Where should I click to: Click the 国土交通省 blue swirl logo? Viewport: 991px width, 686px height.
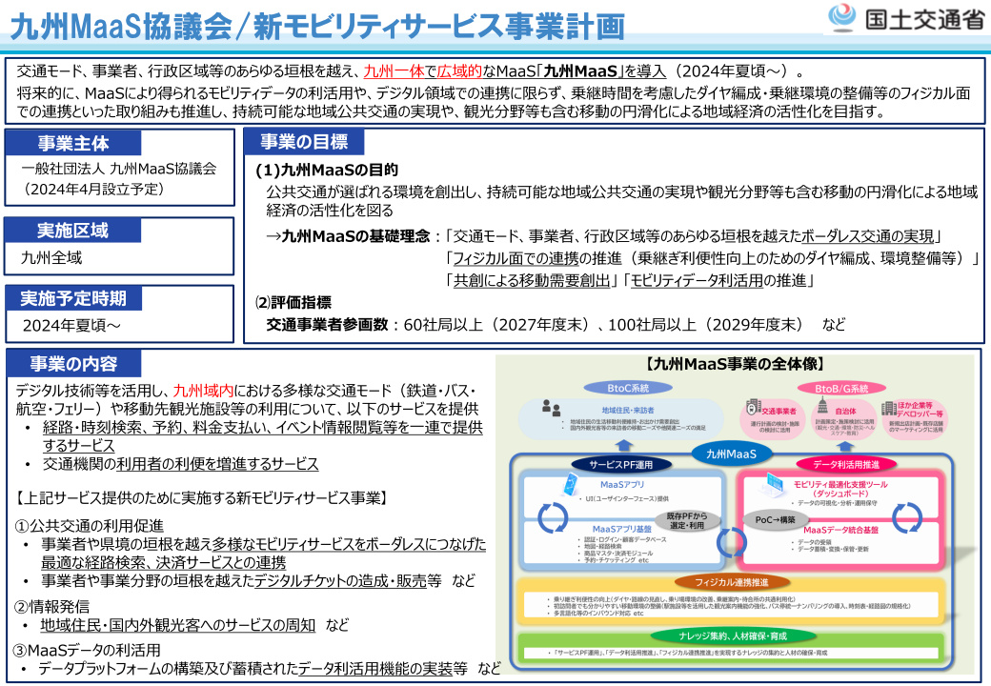(x=841, y=17)
